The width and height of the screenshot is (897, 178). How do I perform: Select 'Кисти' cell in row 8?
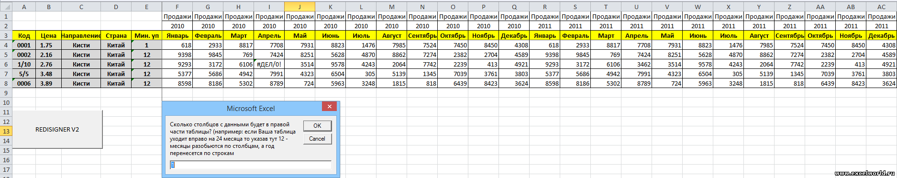tap(81, 83)
